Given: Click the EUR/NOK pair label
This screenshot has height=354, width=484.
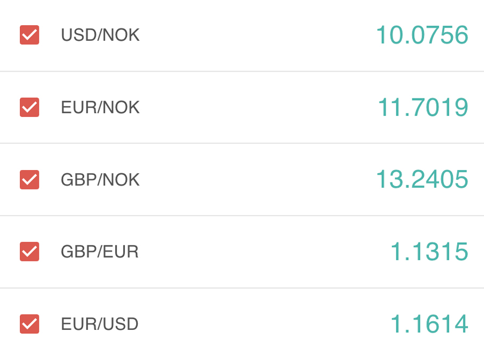Looking at the screenshot, I should [x=100, y=107].
